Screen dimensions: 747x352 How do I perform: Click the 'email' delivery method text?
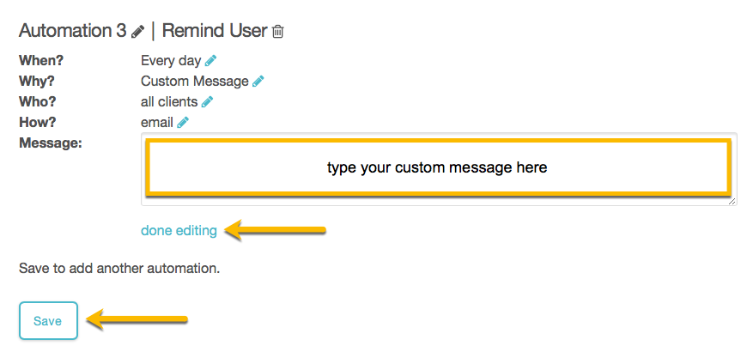(x=156, y=123)
